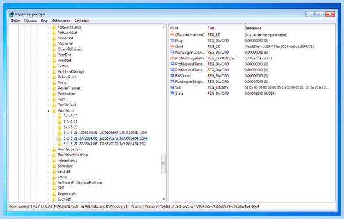Click the binary icon beside State value
344x219 pixels.
click(172, 93)
